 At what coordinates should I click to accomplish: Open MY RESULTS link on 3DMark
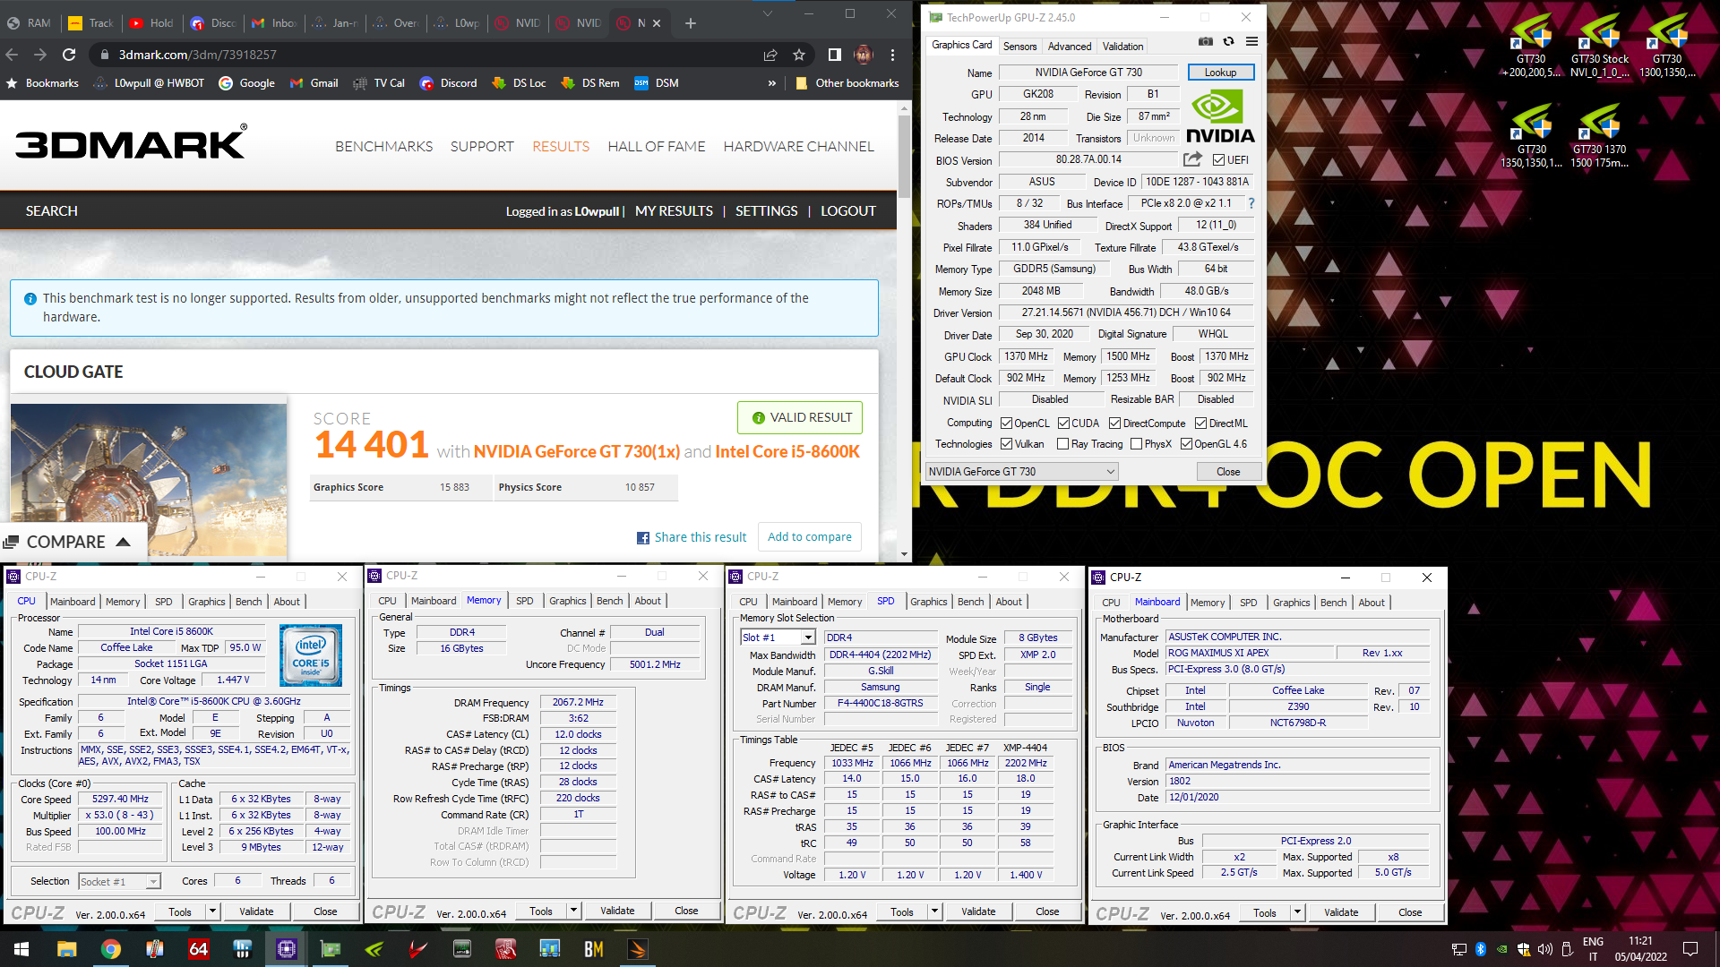coord(674,210)
